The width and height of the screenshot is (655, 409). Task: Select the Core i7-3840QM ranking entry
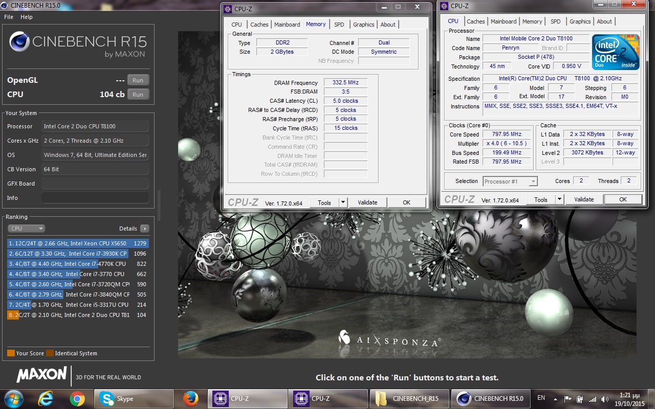[78, 294]
